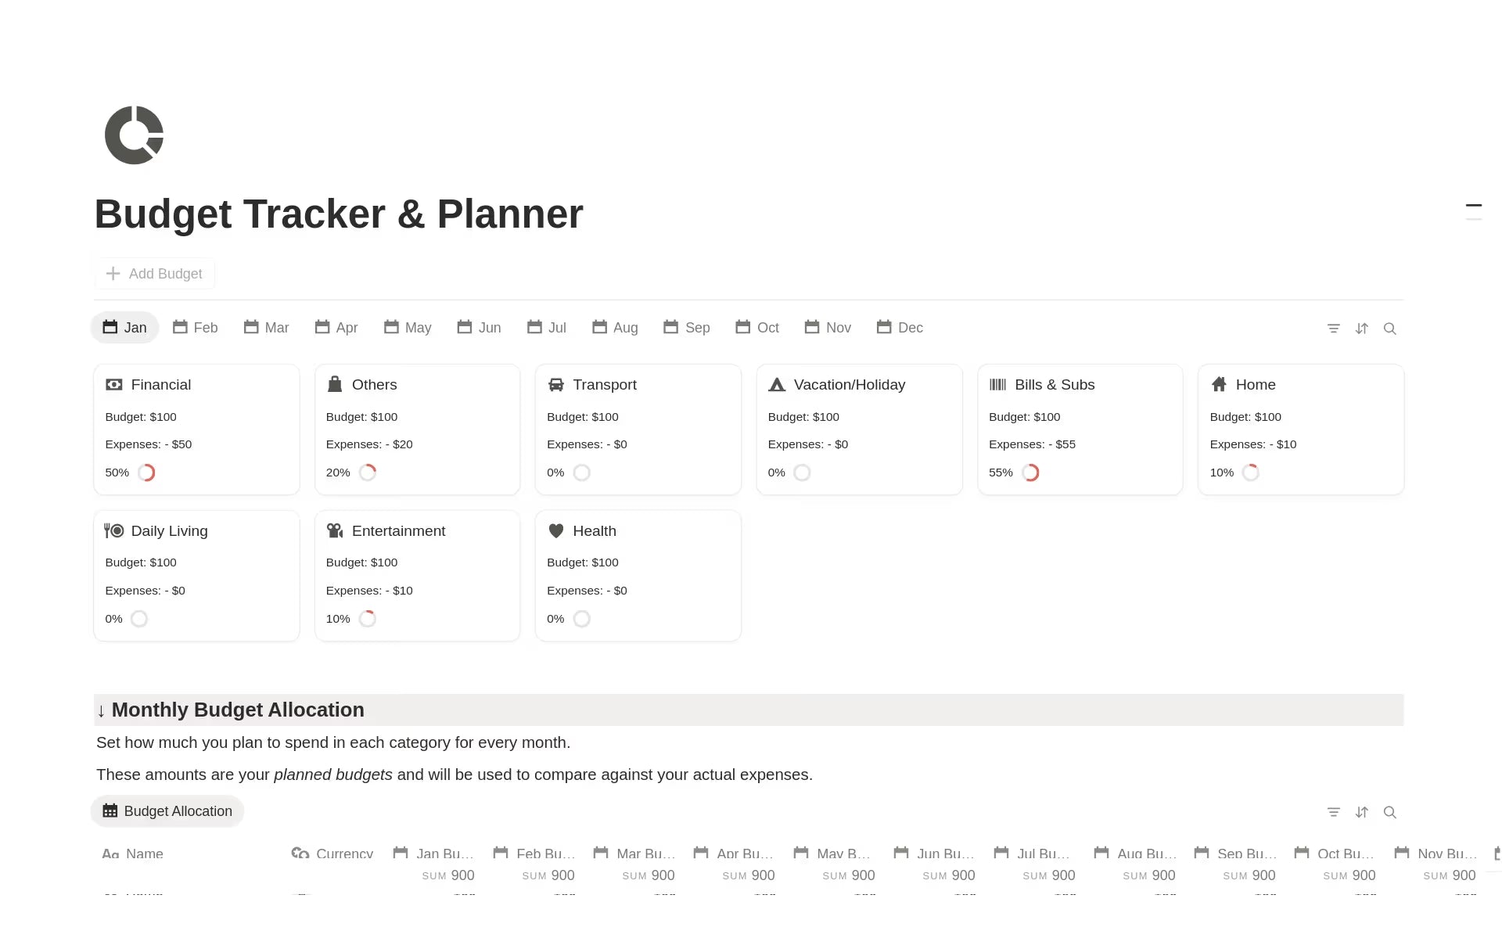Click the SUM 900 under Feb Budget
The width and height of the screenshot is (1502, 938).
(x=548, y=875)
